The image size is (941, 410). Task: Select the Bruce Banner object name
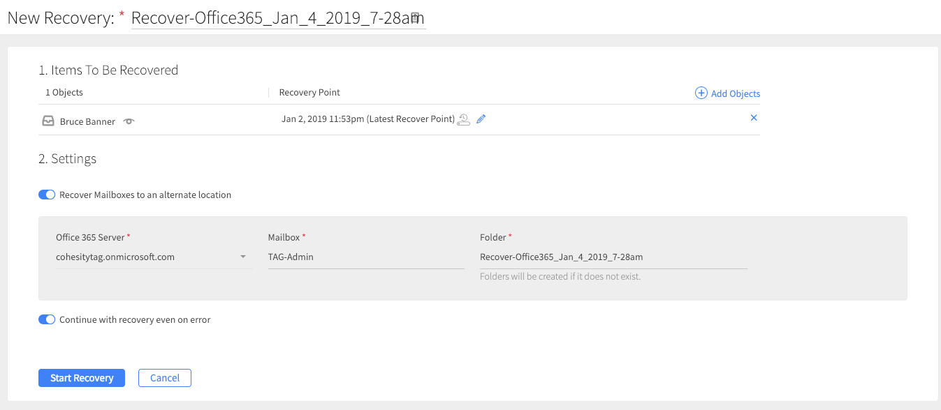pyautogui.click(x=87, y=121)
